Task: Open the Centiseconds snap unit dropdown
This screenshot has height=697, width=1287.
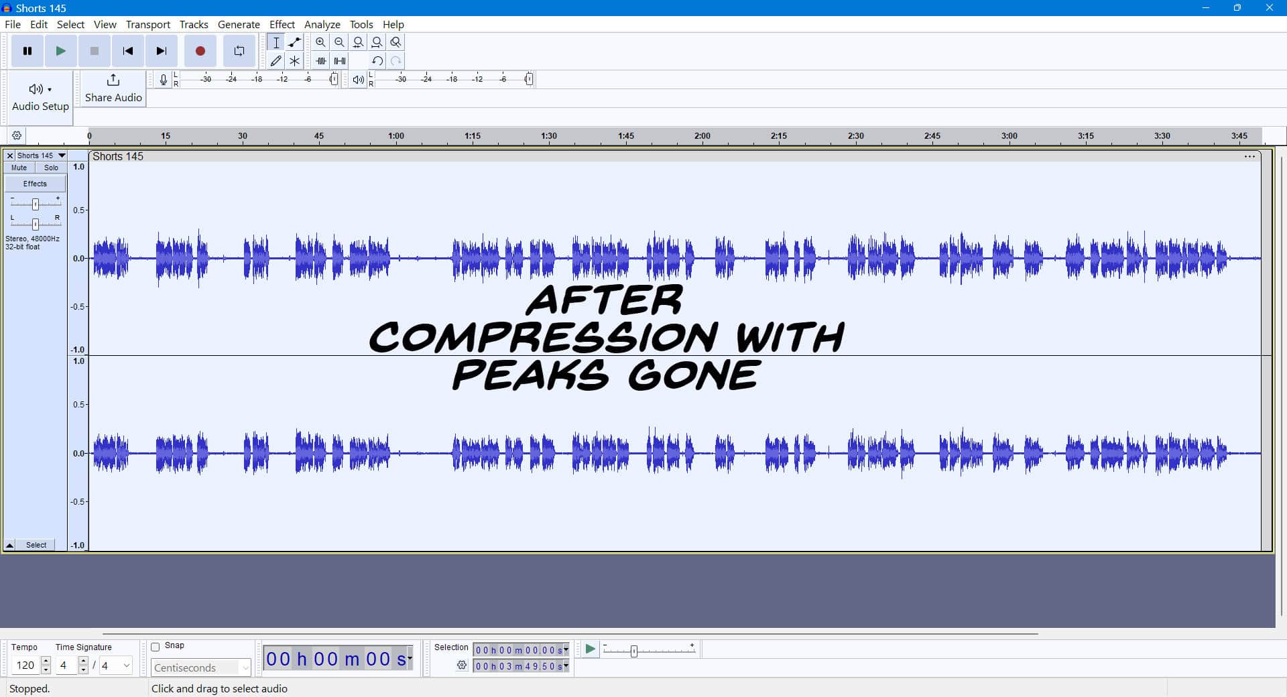Action: [x=244, y=668]
